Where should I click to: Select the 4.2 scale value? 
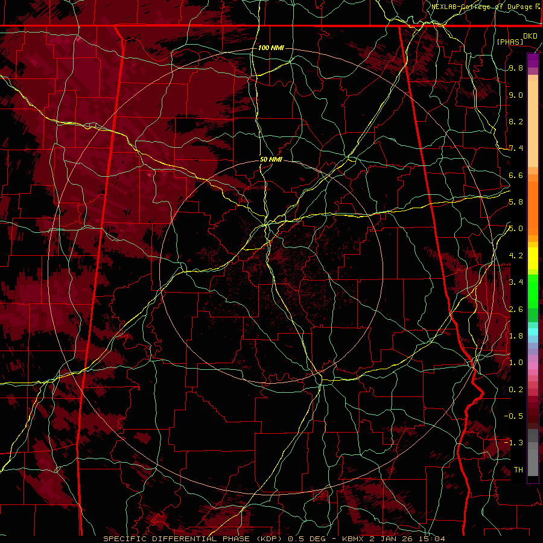pyautogui.click(x=516, y=256)
